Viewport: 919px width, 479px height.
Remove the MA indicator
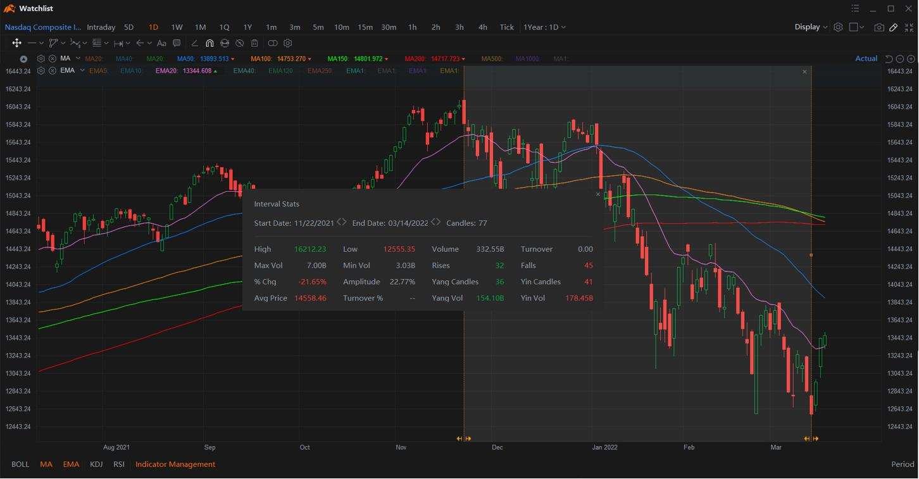pos(53,58)
